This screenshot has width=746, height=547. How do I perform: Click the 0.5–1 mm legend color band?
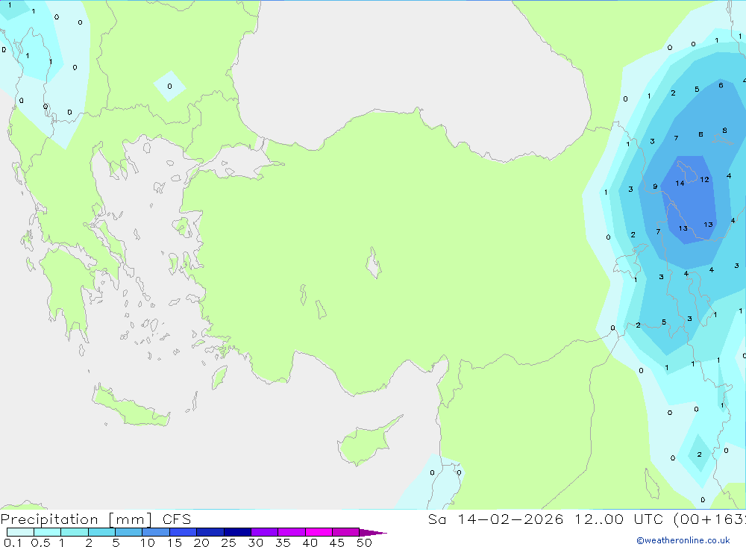pos(47,532)
